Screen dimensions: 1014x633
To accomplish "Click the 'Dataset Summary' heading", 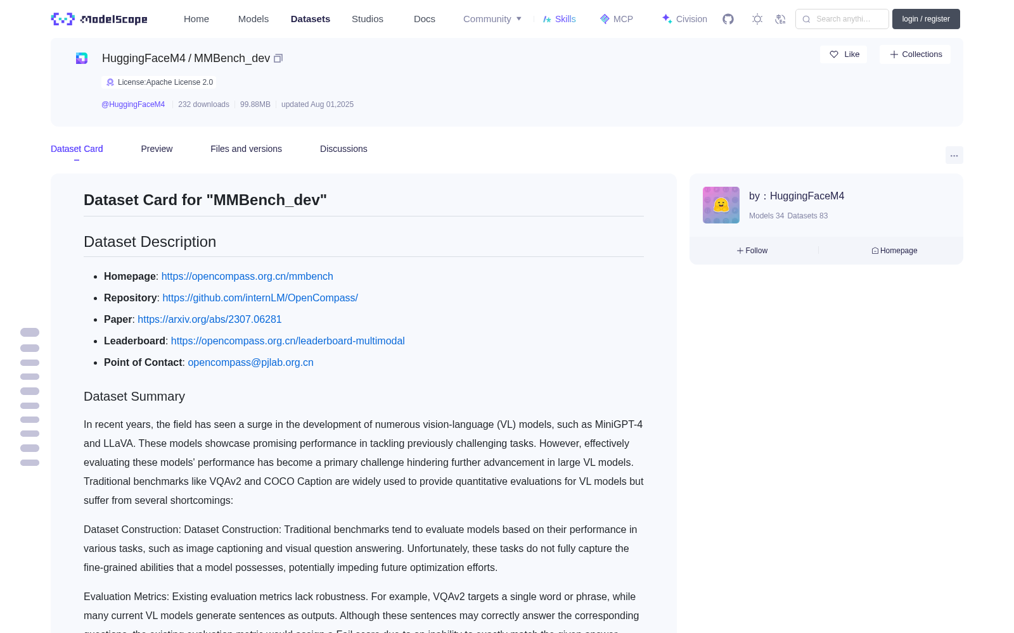I will (134, 396).
